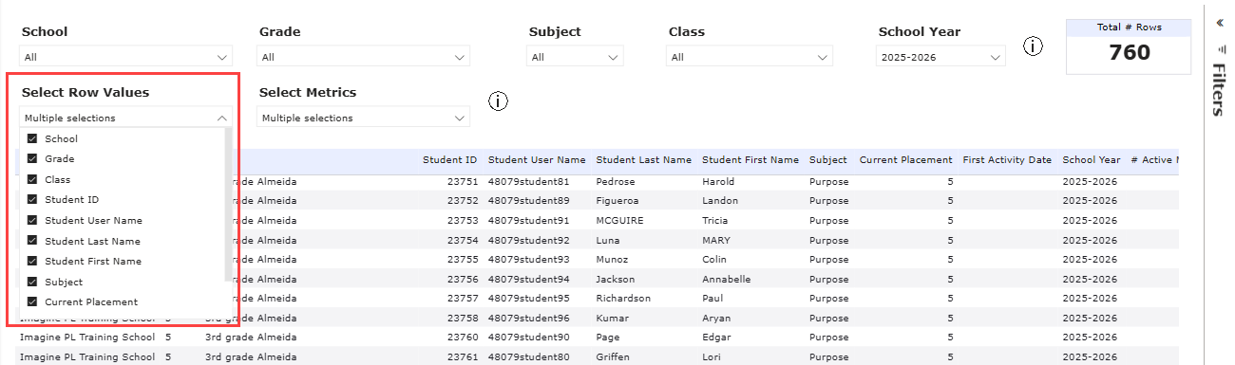Collapse the Select Row Values dropdown

(125, 118)
